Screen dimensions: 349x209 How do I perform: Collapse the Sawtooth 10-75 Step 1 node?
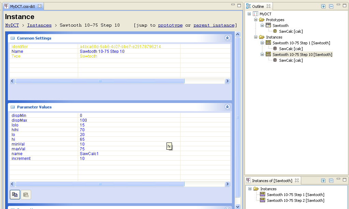[262, 43]
